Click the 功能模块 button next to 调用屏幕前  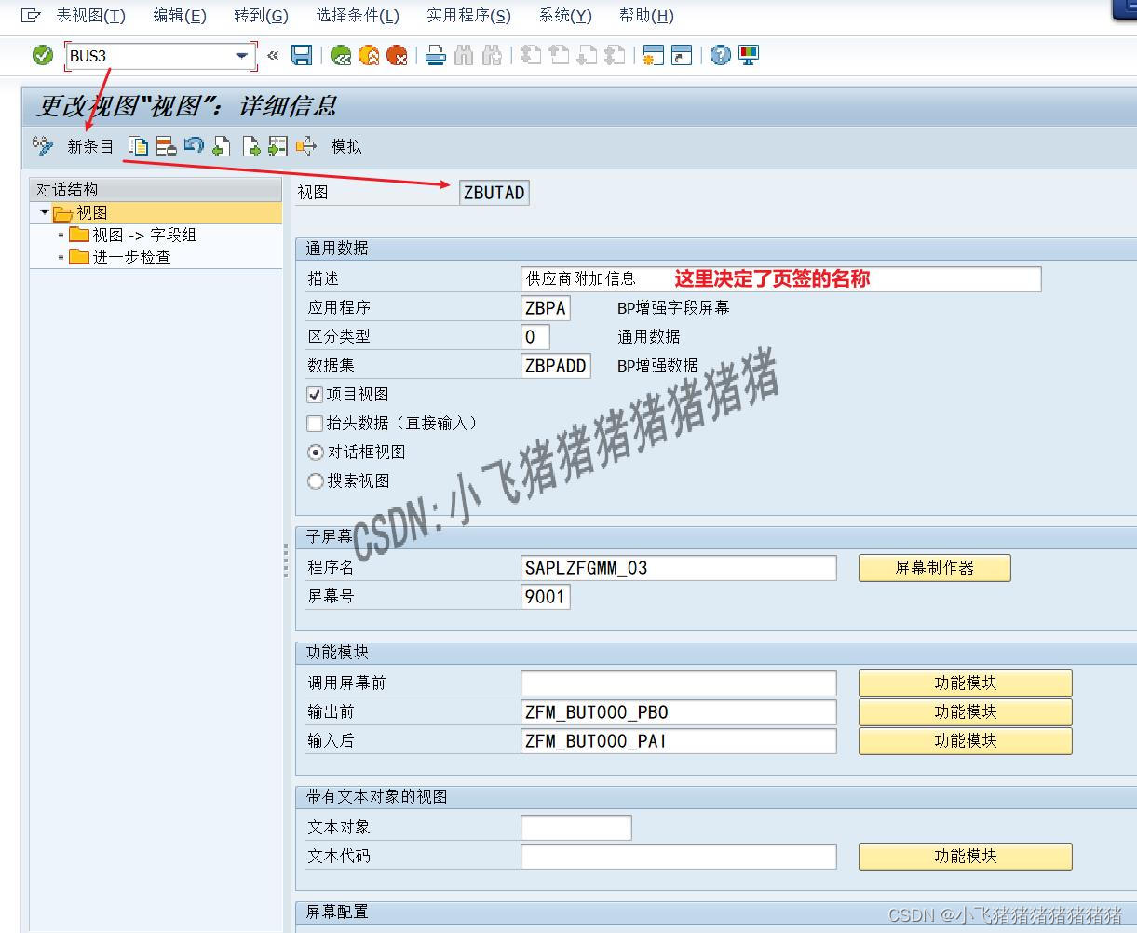965,683
